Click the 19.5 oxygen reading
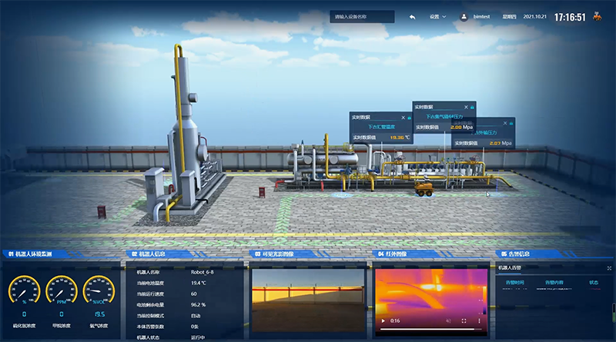Screen dimensions: 616x342 coord(99,314)
